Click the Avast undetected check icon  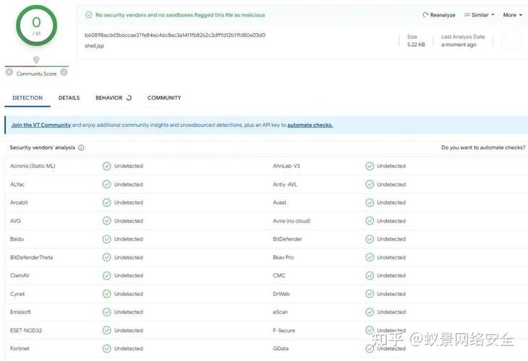coord(370,202)
